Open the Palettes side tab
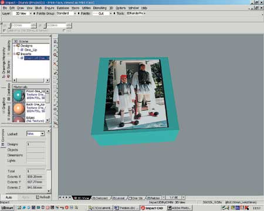The width and height of the screenshot is (264, 211). click(x=9, y=113)
